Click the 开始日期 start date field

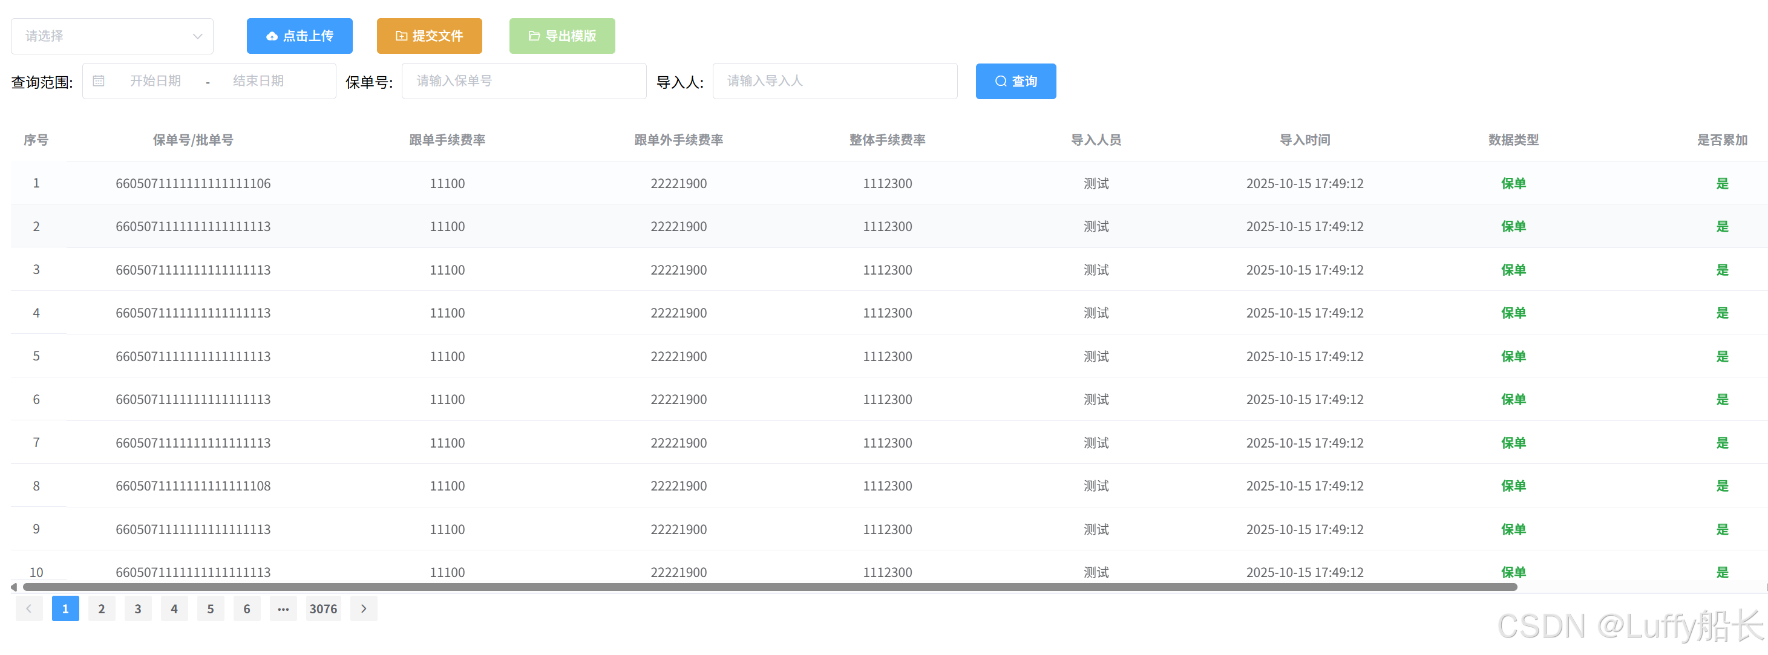(156, 81)
